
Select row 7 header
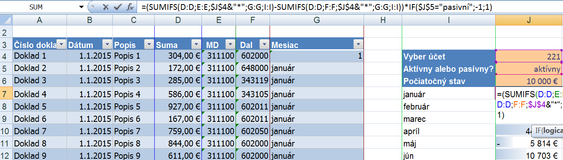point(6,94)
